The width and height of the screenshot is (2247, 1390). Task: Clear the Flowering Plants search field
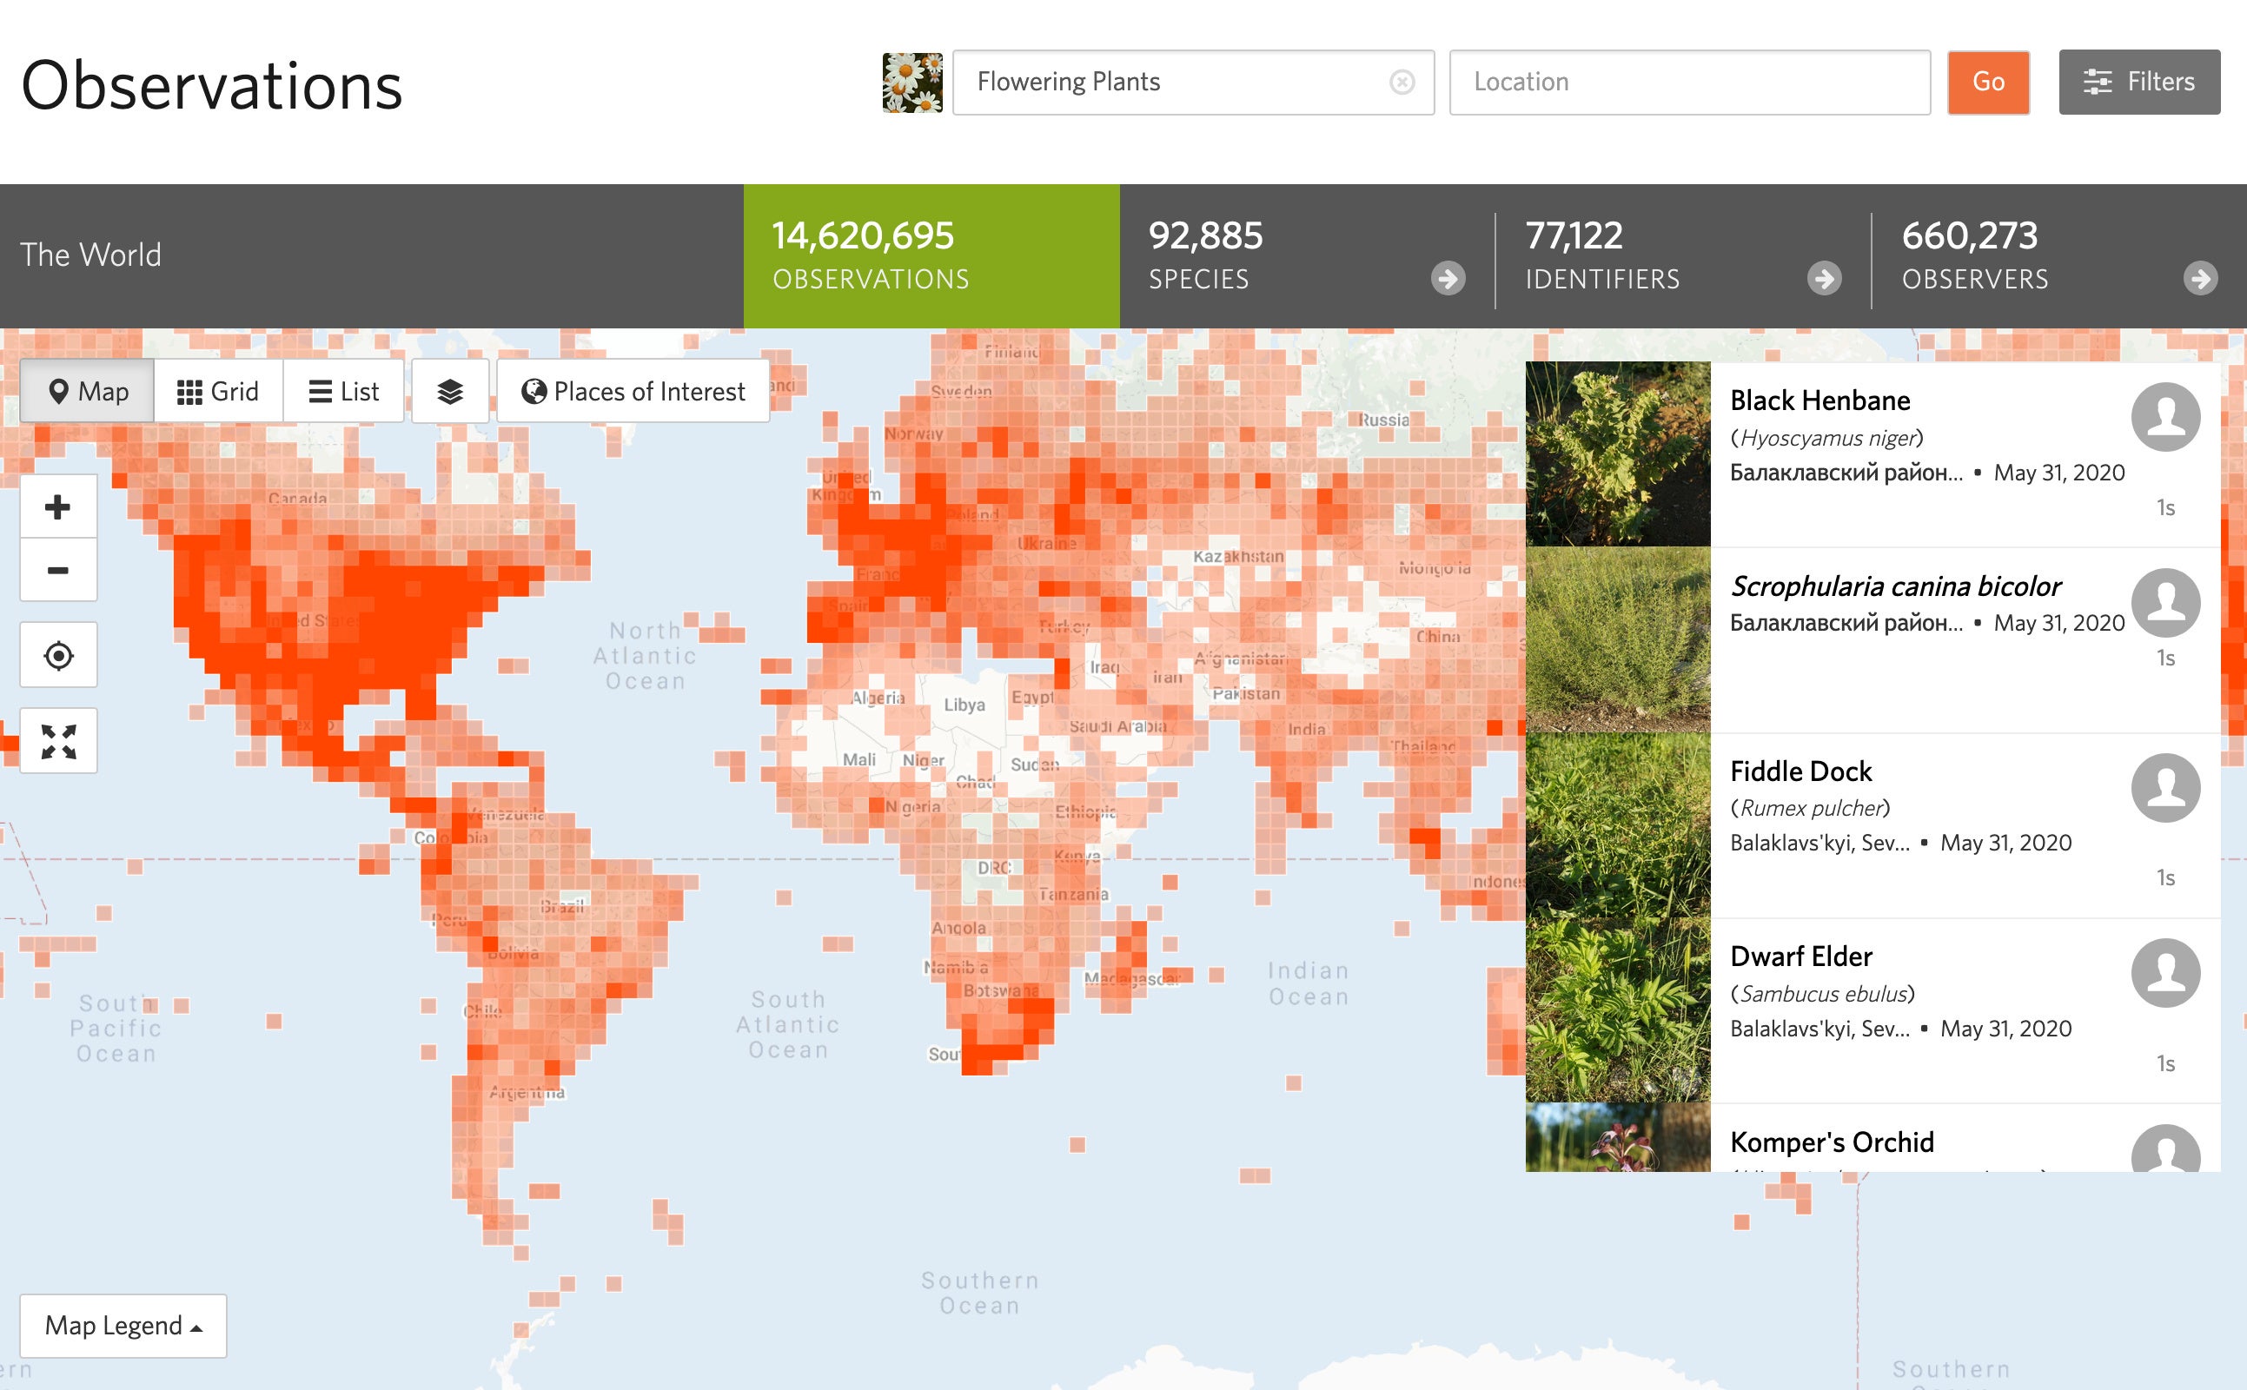(1402, 82)
